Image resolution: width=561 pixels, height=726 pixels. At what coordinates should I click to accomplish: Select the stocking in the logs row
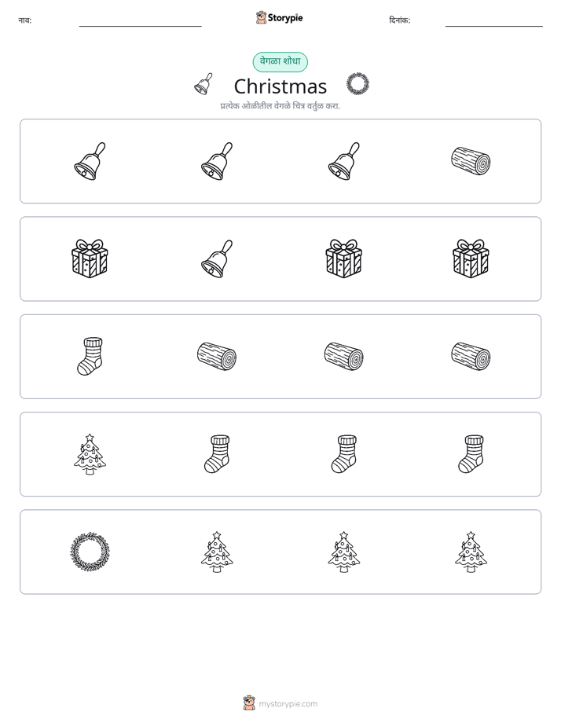click(x=90, y=356)
